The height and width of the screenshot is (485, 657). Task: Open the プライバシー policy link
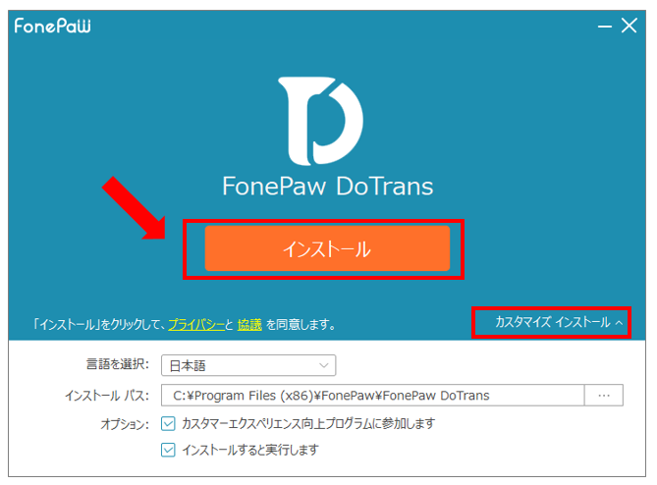click(x=196, y=325)
